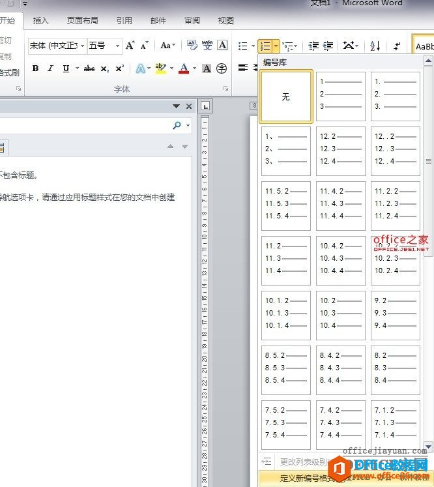
Task: Open navigation pane options arrow
Action: pyautogui.click(x=176, y=106)
